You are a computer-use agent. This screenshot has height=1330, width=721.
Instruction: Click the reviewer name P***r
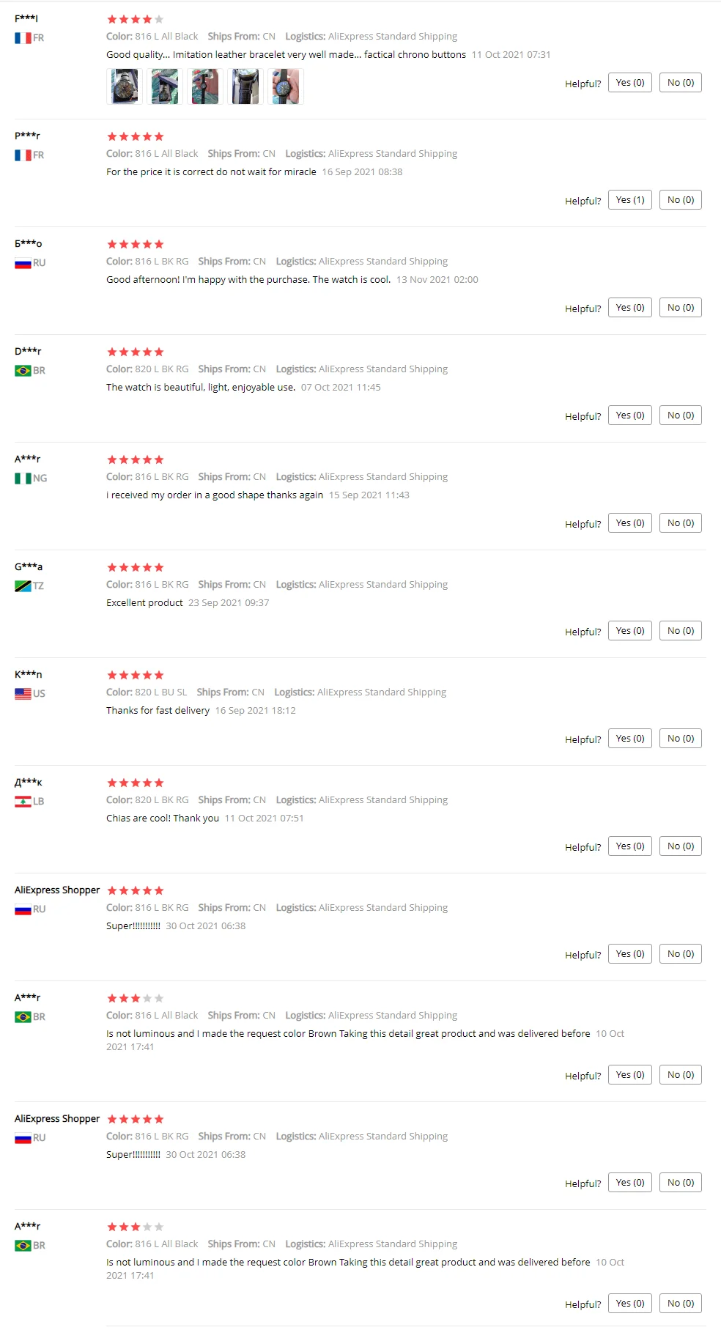28,136
